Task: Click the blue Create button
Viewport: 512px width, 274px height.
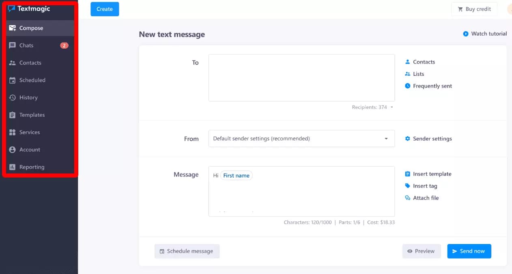Action: tap(105, 9)
